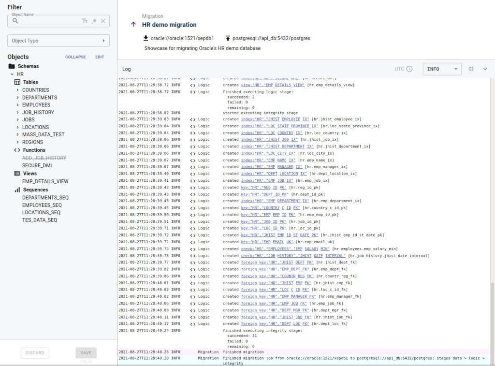This screenshot has width=495, height=366.
Task: Expand the EMPLOYEES table
Action: point(18,105)
